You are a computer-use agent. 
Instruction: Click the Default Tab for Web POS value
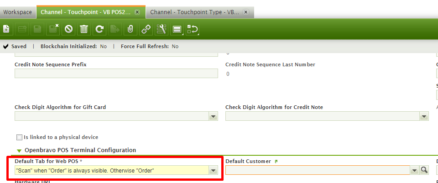112,170
